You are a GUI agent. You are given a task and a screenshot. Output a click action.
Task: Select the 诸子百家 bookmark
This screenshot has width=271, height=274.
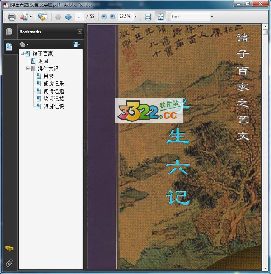[x=43, y=53]
